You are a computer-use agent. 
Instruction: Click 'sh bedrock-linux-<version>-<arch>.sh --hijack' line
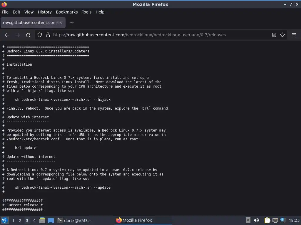[x=63, y=100]
